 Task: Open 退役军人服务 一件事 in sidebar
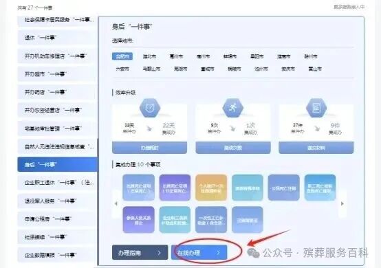click(57, 201)
